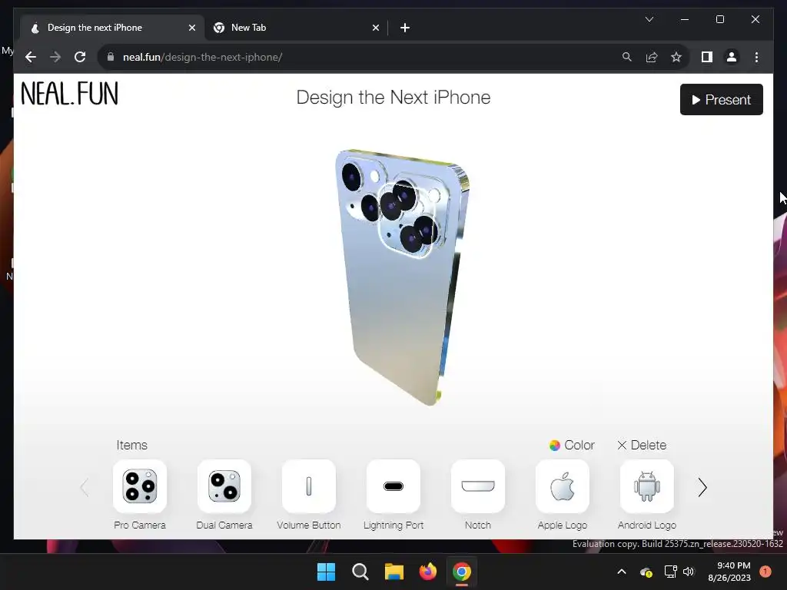This screenshot has height=590, width=787.
Task: Add the Android Logo item
Action: pyautogui.click(x=647, y=486)
